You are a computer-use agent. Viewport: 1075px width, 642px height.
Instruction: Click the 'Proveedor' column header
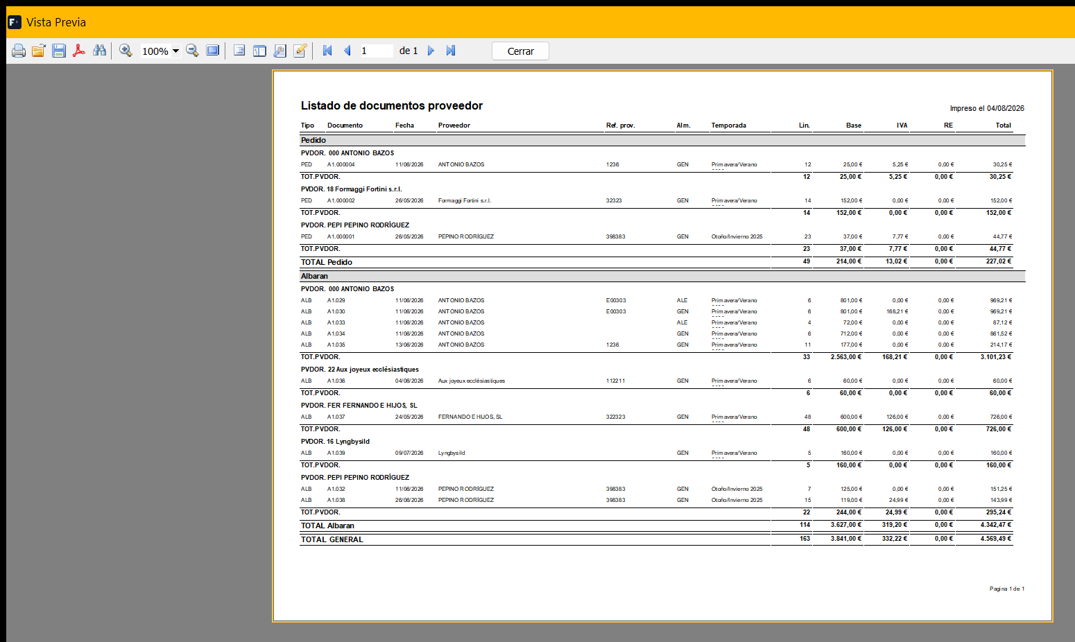[x=454, y=125]
